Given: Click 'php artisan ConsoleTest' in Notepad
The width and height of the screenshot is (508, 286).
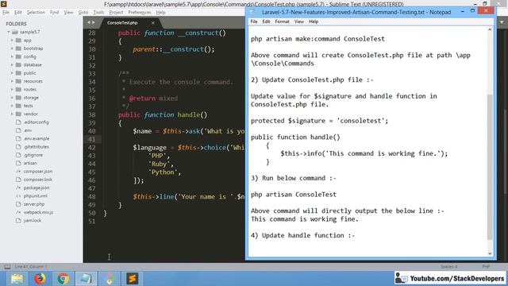Looking at the screenshot, I should coord(294,195).
